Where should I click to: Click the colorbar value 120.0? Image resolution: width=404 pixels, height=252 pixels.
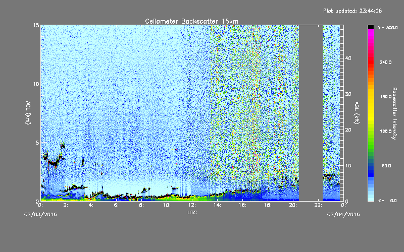tap(386, 132)
